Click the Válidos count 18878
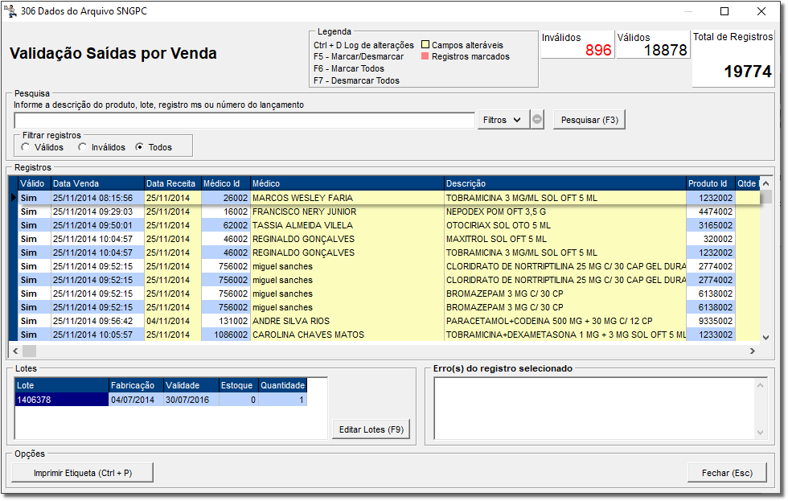Viewport: 788px width, 501px height. pos(666,50)
